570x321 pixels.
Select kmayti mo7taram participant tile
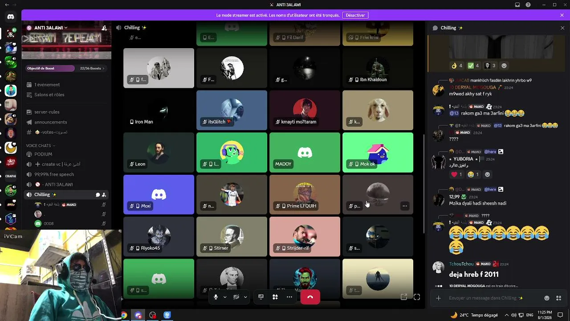[305, 110]
